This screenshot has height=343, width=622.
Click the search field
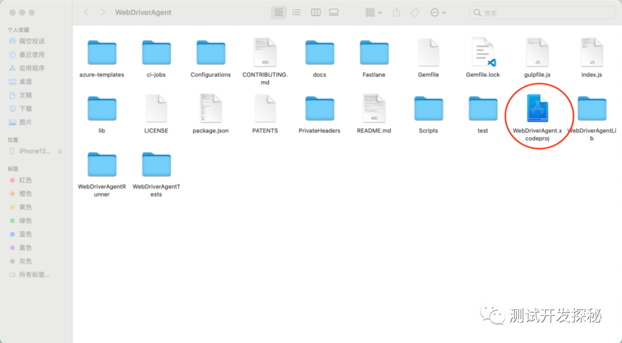(543, 13)
